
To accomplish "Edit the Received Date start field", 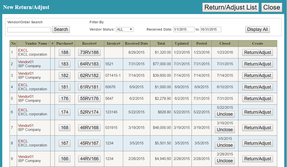I will [x=184, y=29].
